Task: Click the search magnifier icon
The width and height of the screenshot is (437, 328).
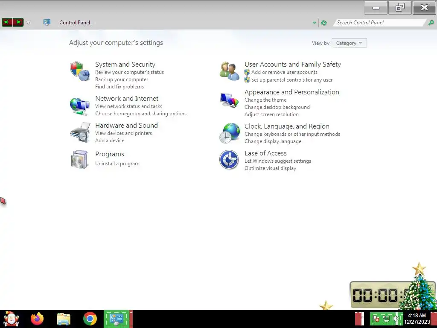Action: pyautogui.click(x=431, y=23)
